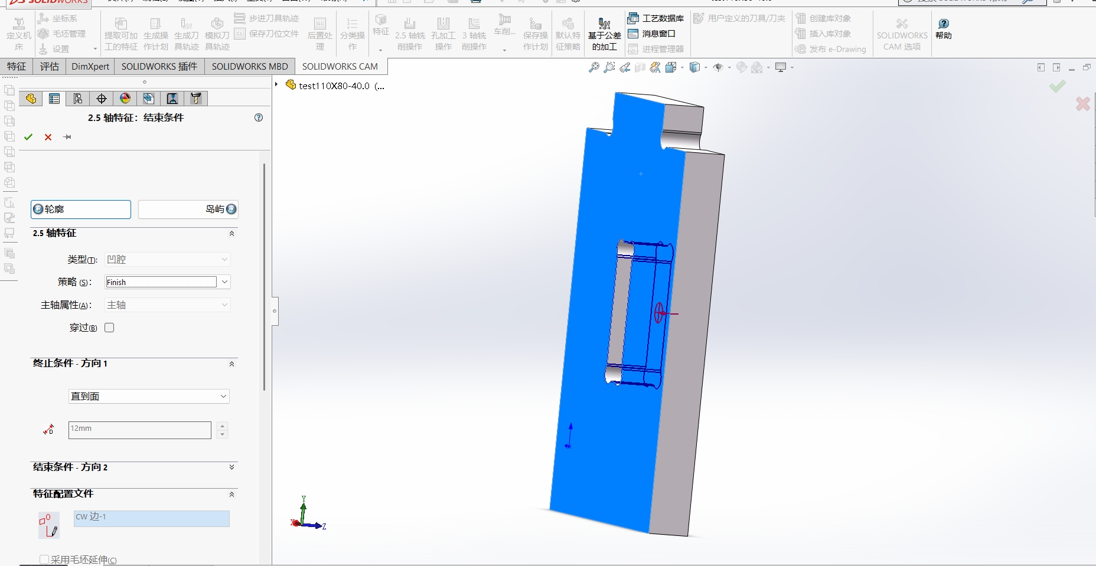Click 发布 e-Drawing button
Image resolution: width=1096 pixels, height=566 pixels.
pos(830,49)
